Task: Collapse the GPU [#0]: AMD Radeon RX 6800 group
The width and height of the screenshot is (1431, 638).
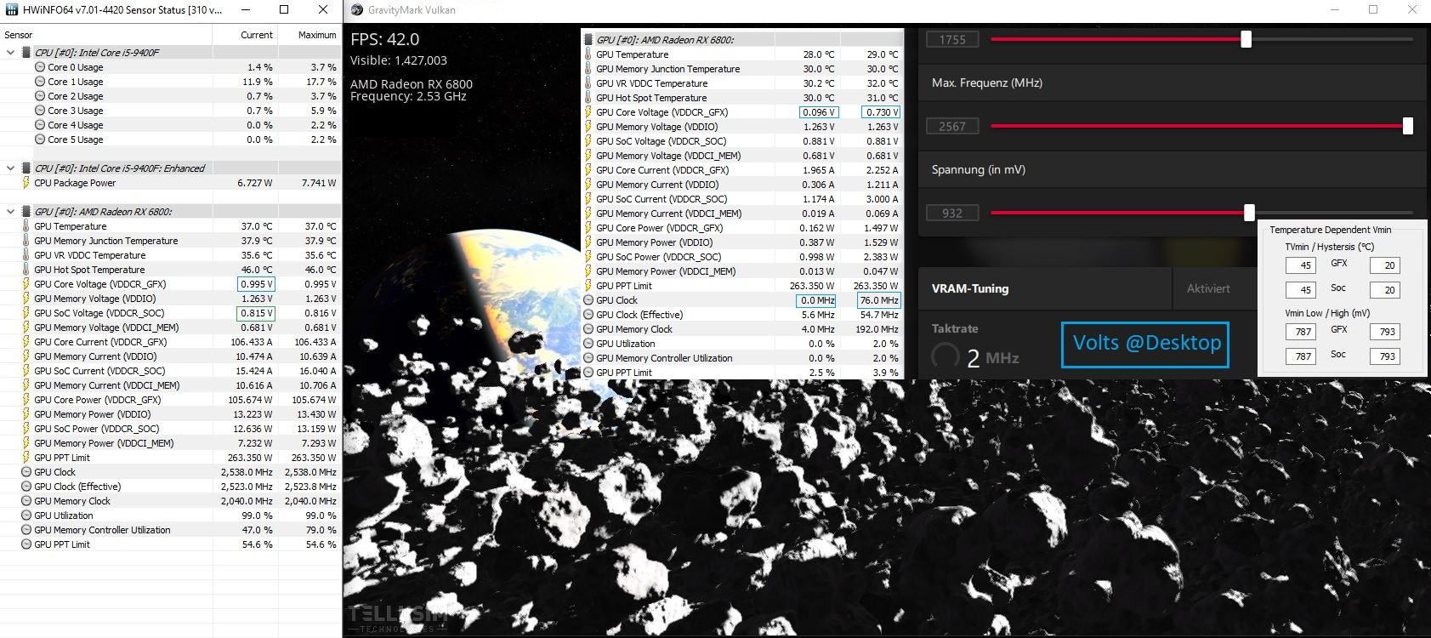Action: coord(10,212)
